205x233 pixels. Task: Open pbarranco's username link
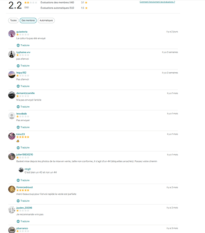[x=22, y=228]
